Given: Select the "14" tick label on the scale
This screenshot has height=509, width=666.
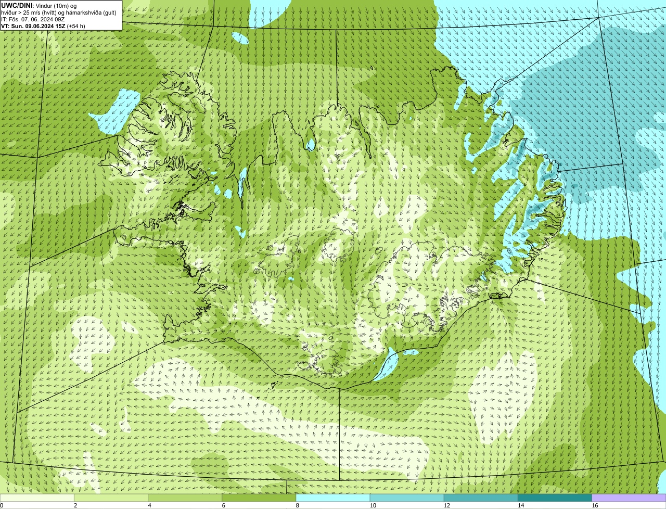Looking at the screenshot, I should tap(520, 505).
